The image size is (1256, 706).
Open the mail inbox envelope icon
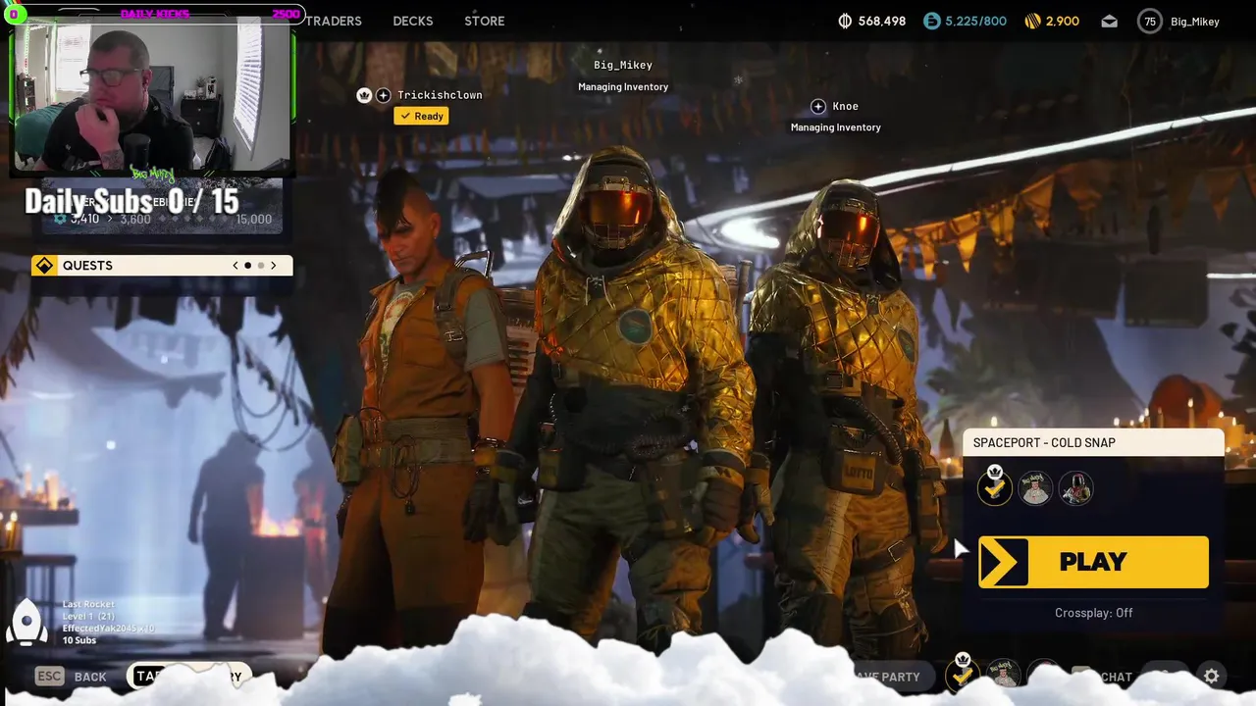(1109, 21)
